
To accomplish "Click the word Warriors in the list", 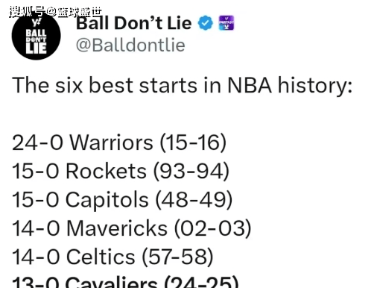I will click(x=111, y=143).
